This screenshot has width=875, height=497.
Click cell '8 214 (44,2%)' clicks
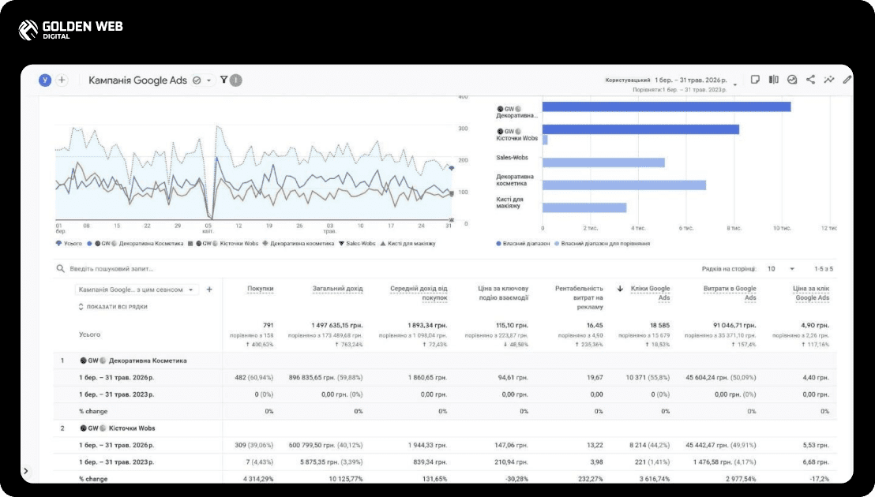(x=650, y=445)
